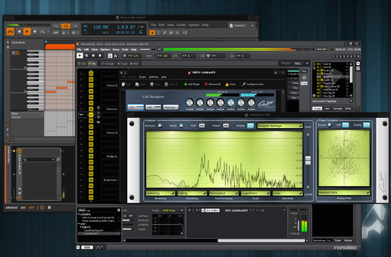391x257 pixels.
Task: Toggle the Freeze switch in Analyzer
Action: coord(226,126)
